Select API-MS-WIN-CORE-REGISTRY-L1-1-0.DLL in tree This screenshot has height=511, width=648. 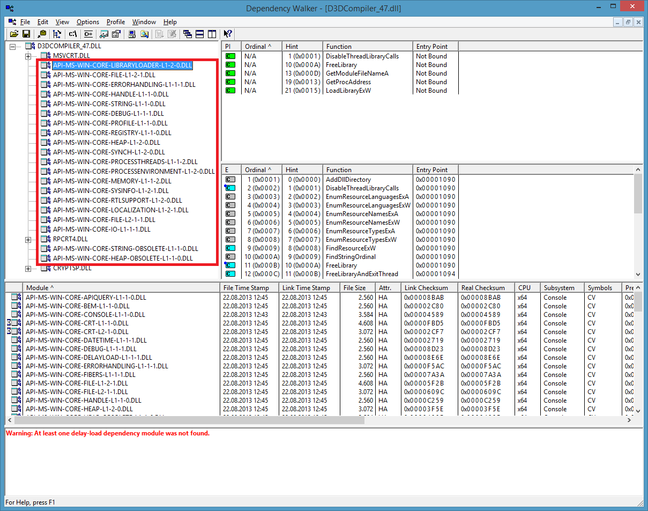112,133
